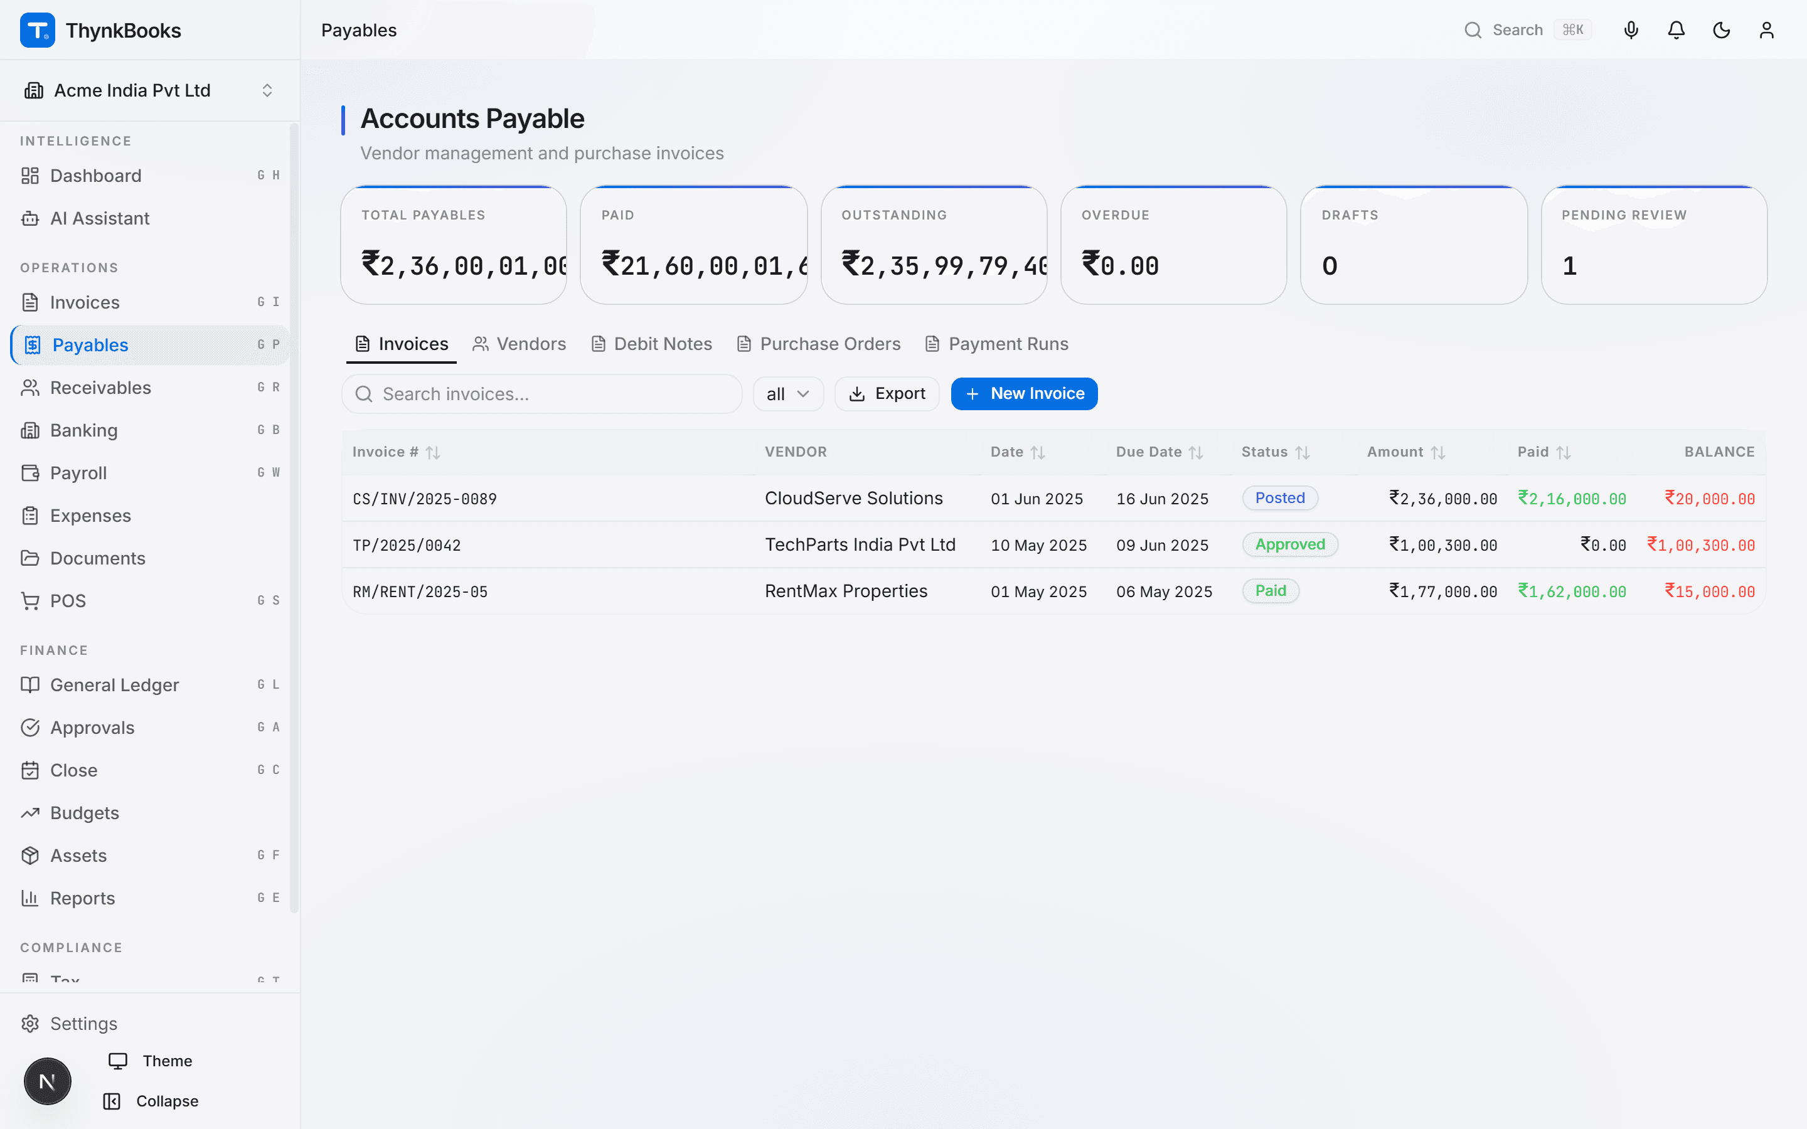
Task: Switch to the Vendors tab
Action: point(519,344)
